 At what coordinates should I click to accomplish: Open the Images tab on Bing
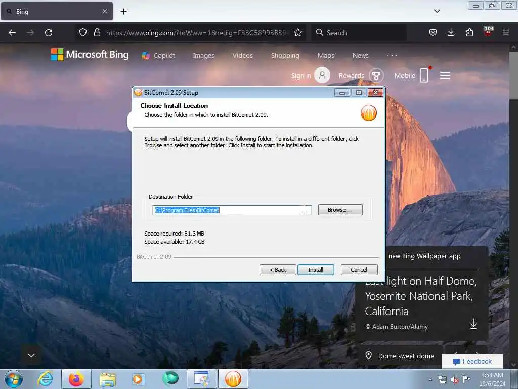pyautogui.click(x=203, y=56)
